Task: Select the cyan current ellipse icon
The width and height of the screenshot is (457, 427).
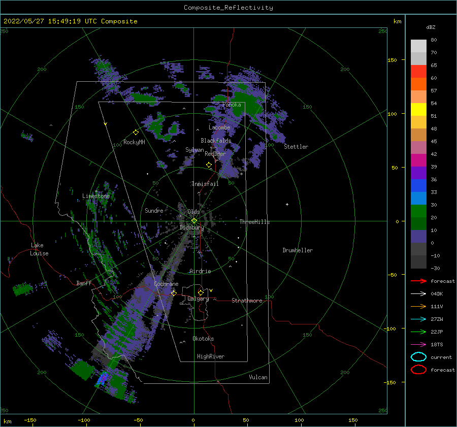Action: (418, 357)
